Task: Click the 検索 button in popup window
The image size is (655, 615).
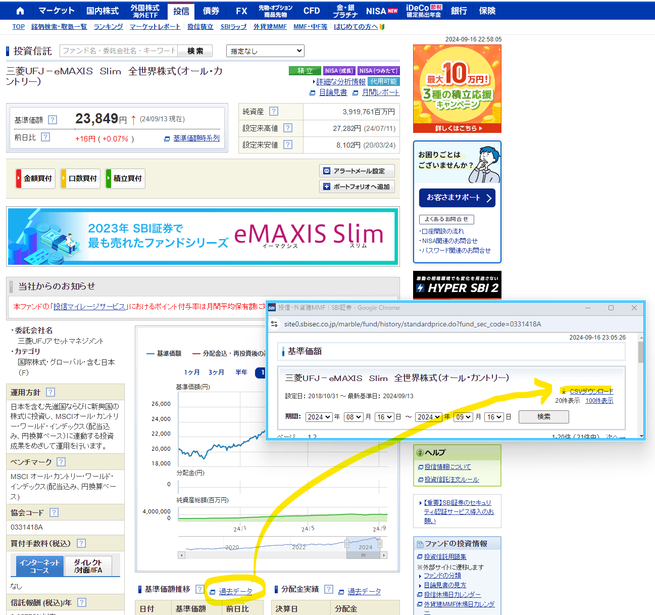Action: pos(544,417)
